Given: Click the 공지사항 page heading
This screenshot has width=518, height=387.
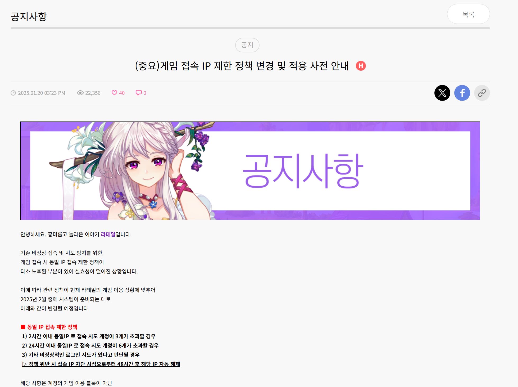Looking at the screenshot, I should coord(29,16).
